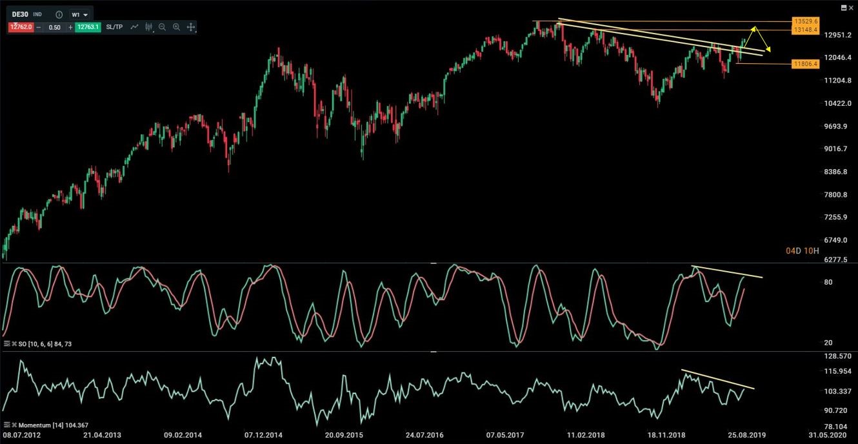Screen dimensions: 858x444
Task: Select the 13148.4 price level label
Action: (806, 30)
